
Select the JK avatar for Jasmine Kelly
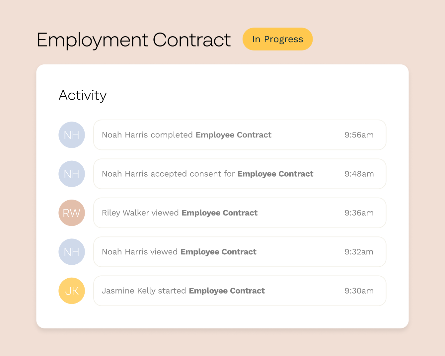[72, 291]
